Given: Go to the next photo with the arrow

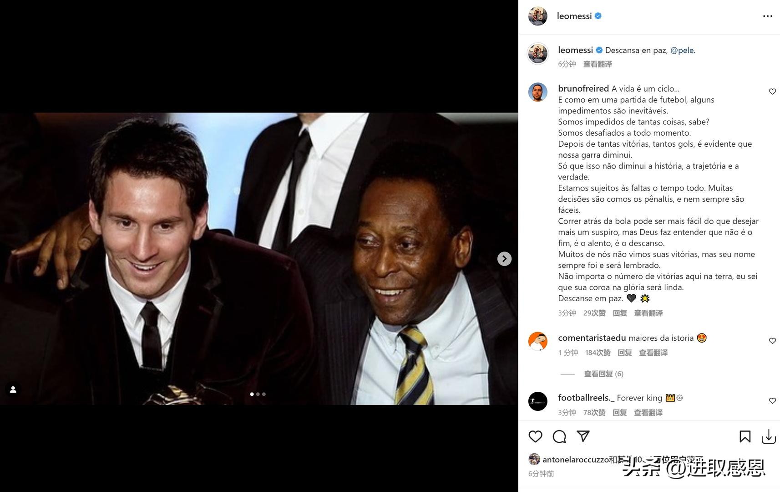Looking at the screenshot, I should coord(504,259).
